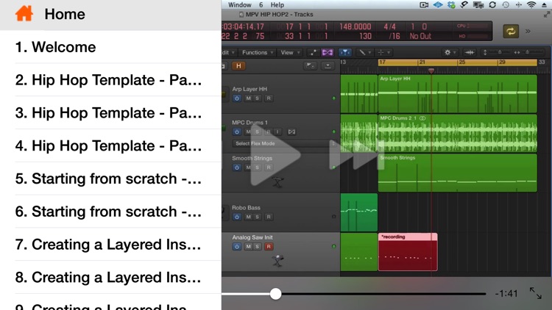Viewport: 552px width, 310px height.
Task: Record-enable the Robo Bass track
Action: coord(269,217)
